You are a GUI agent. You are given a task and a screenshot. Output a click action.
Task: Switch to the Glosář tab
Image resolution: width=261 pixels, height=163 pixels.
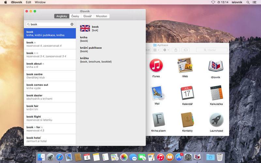pyautogui.click(x=87, y=16)
